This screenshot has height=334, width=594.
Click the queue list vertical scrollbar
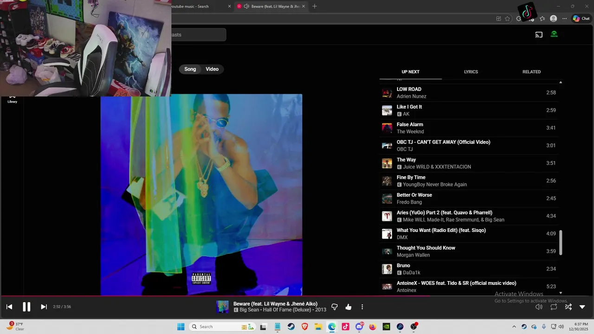point(561,242)
